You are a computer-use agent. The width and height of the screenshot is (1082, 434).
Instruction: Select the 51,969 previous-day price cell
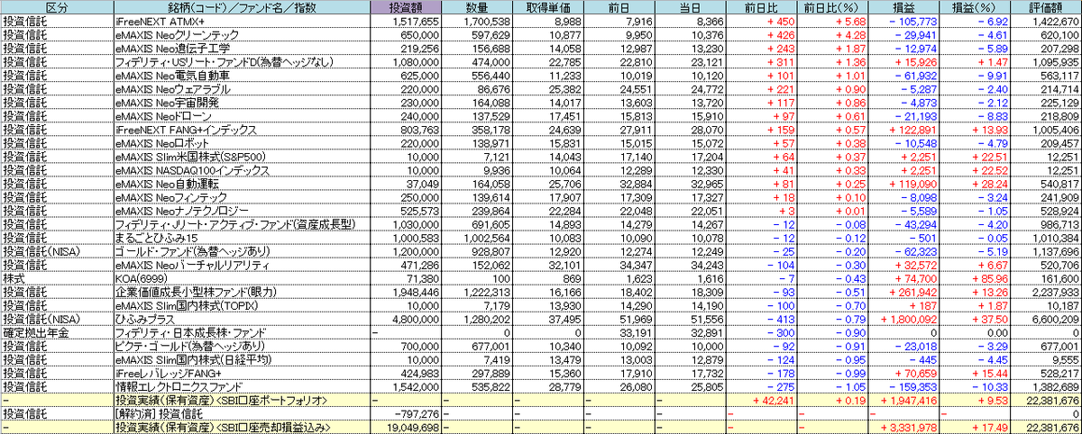point(617,319)
